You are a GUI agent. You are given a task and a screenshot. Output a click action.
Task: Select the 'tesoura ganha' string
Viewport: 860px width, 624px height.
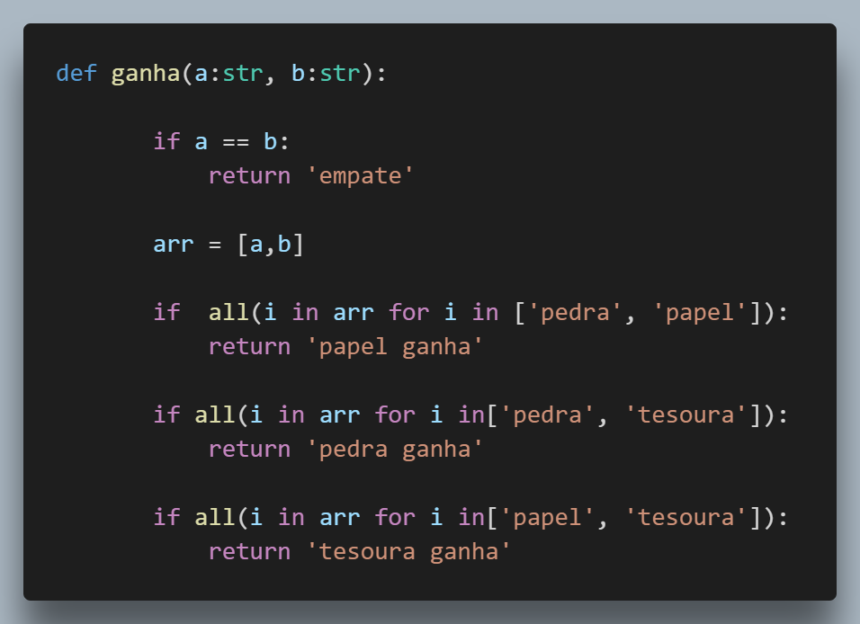click(x=408, y=552)
